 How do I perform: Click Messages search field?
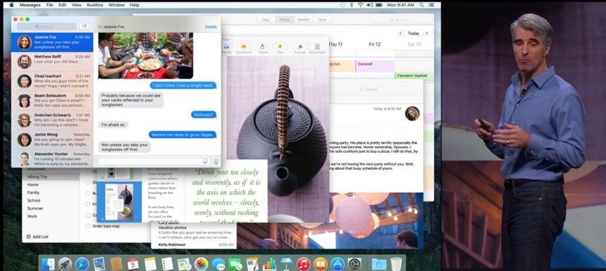click(x=47, y=27)
